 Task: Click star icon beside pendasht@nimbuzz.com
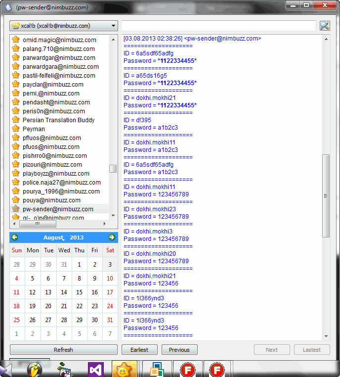point(16,102)
